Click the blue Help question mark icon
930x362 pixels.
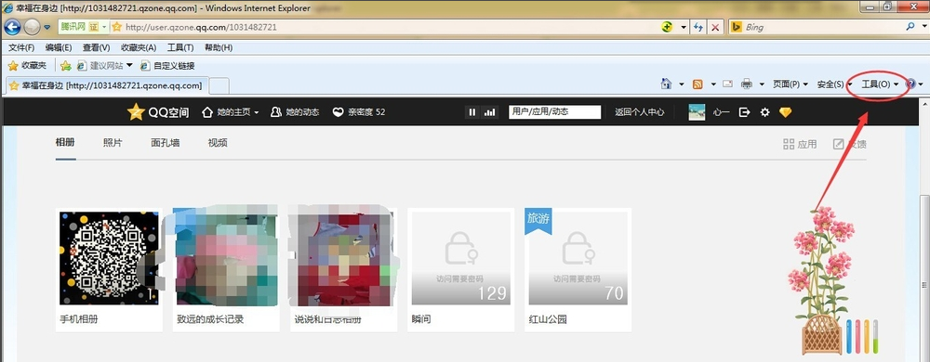click(911, 84)
